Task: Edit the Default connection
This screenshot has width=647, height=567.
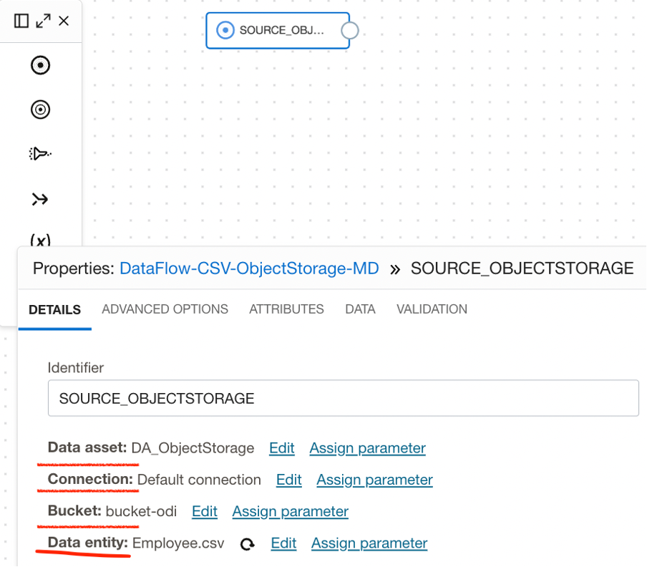Action: click(288, 480)
